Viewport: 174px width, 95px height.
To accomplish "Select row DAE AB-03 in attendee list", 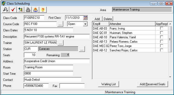I will [130, 28].
